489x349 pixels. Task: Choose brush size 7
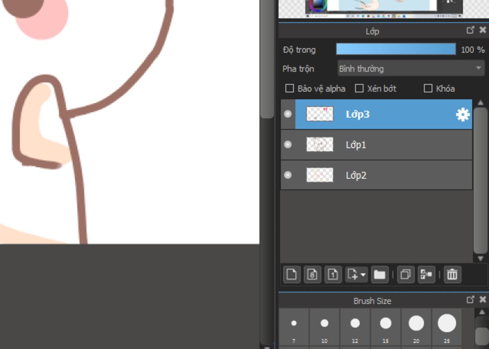pyautogui.click(x=294, y=327)
